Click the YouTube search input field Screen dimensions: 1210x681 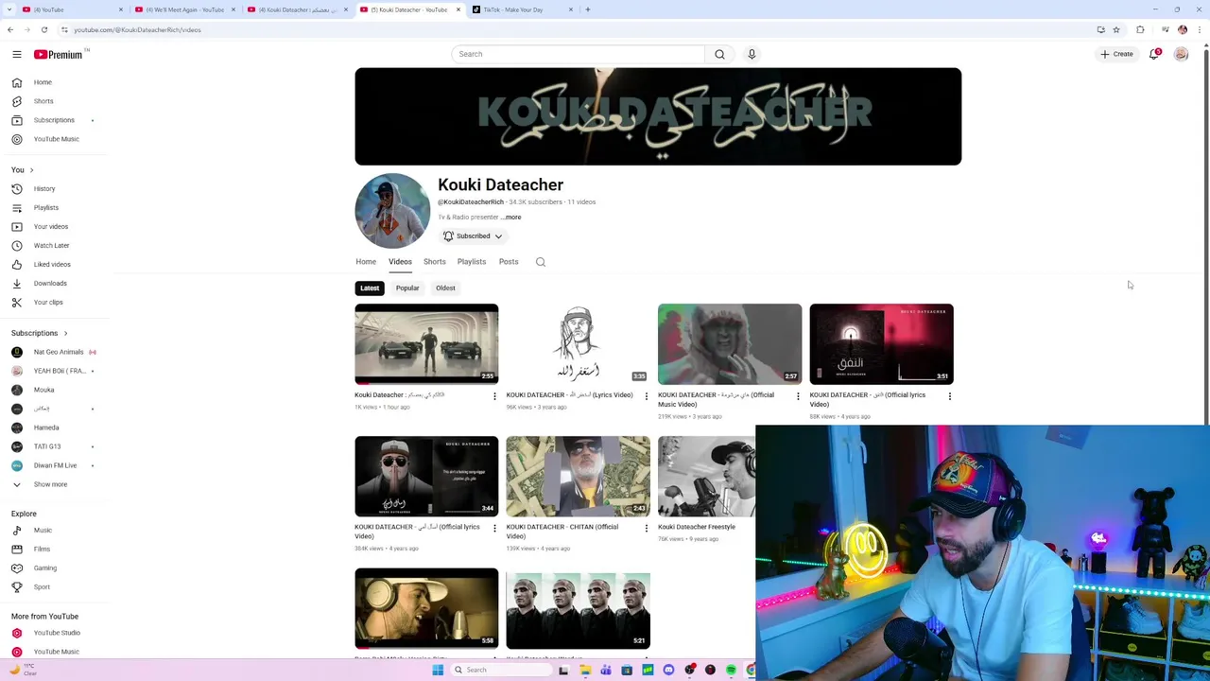coord(579,54)
